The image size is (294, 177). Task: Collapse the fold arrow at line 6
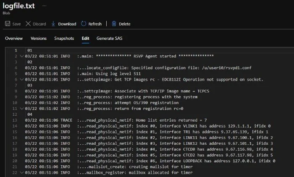point(21,79)
